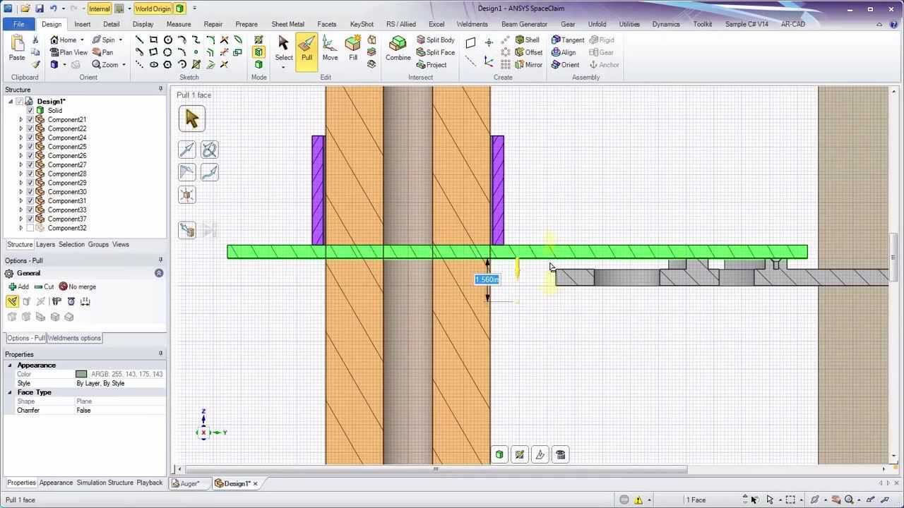Select the Pull tool in ribbon
This screenshot has height=508, width=904.
(307, 50)
